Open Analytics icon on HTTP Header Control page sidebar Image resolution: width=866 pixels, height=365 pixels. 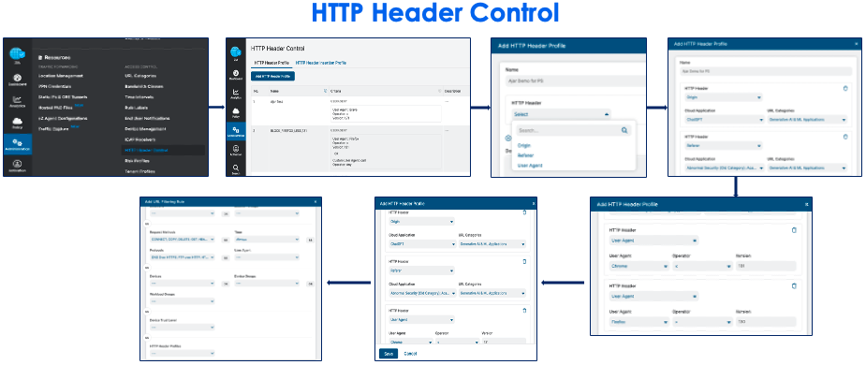(x=236, y=93)
